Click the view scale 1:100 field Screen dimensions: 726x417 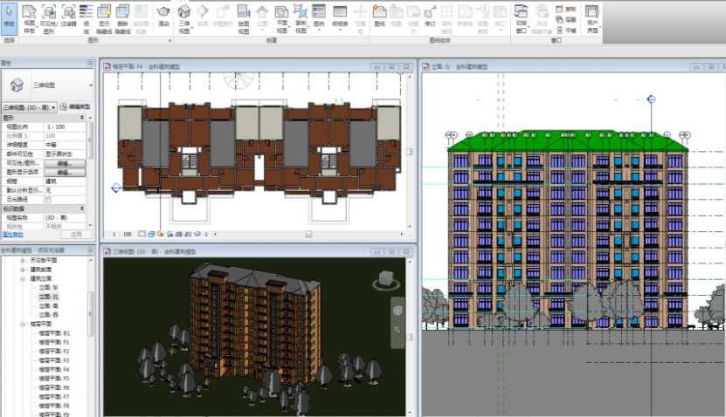tap(65, 126)
